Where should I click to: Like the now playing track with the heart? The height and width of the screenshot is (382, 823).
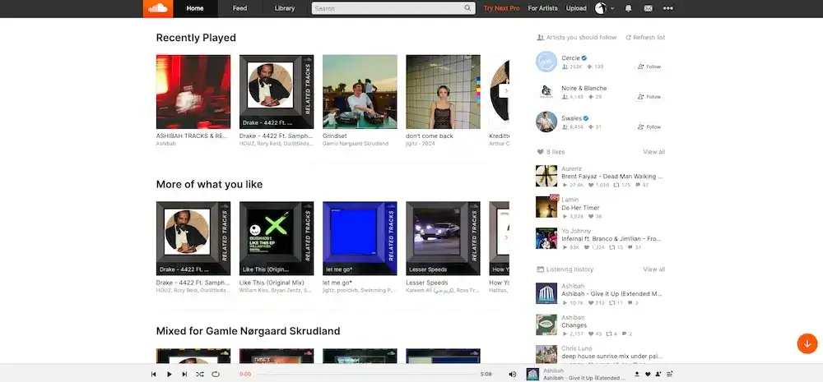[x=648, y=374]
